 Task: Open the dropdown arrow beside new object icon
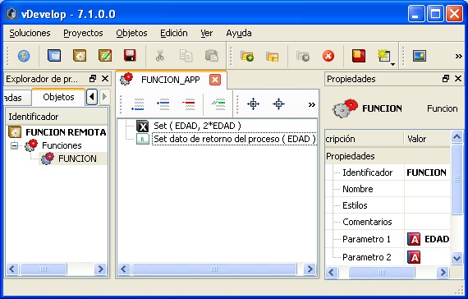pyautogui.click(x=392, y=64)
